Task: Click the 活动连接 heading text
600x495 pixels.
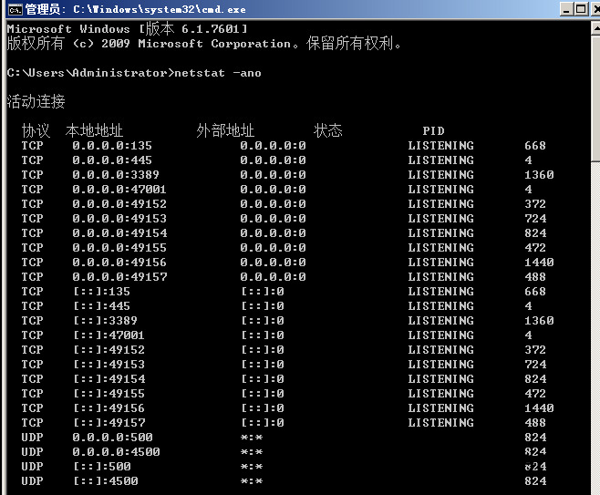Action: 36,101
